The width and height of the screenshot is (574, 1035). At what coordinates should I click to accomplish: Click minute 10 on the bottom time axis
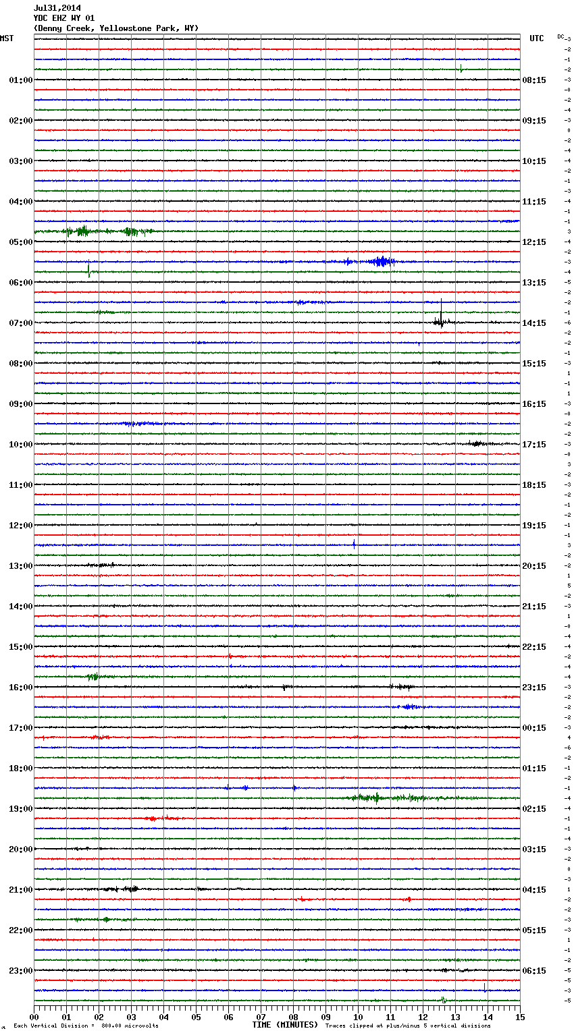point(358,1017)
